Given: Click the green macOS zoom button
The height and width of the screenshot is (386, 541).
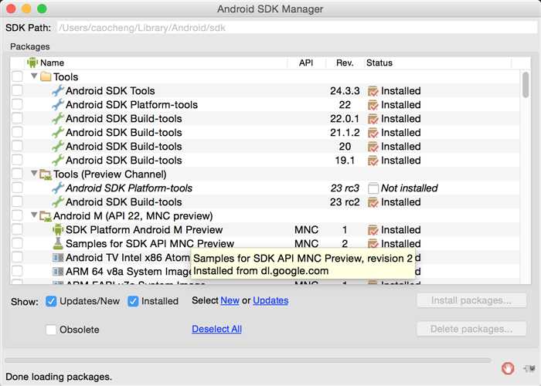Looking at the screenshot, I should click(x=42, y=8).
